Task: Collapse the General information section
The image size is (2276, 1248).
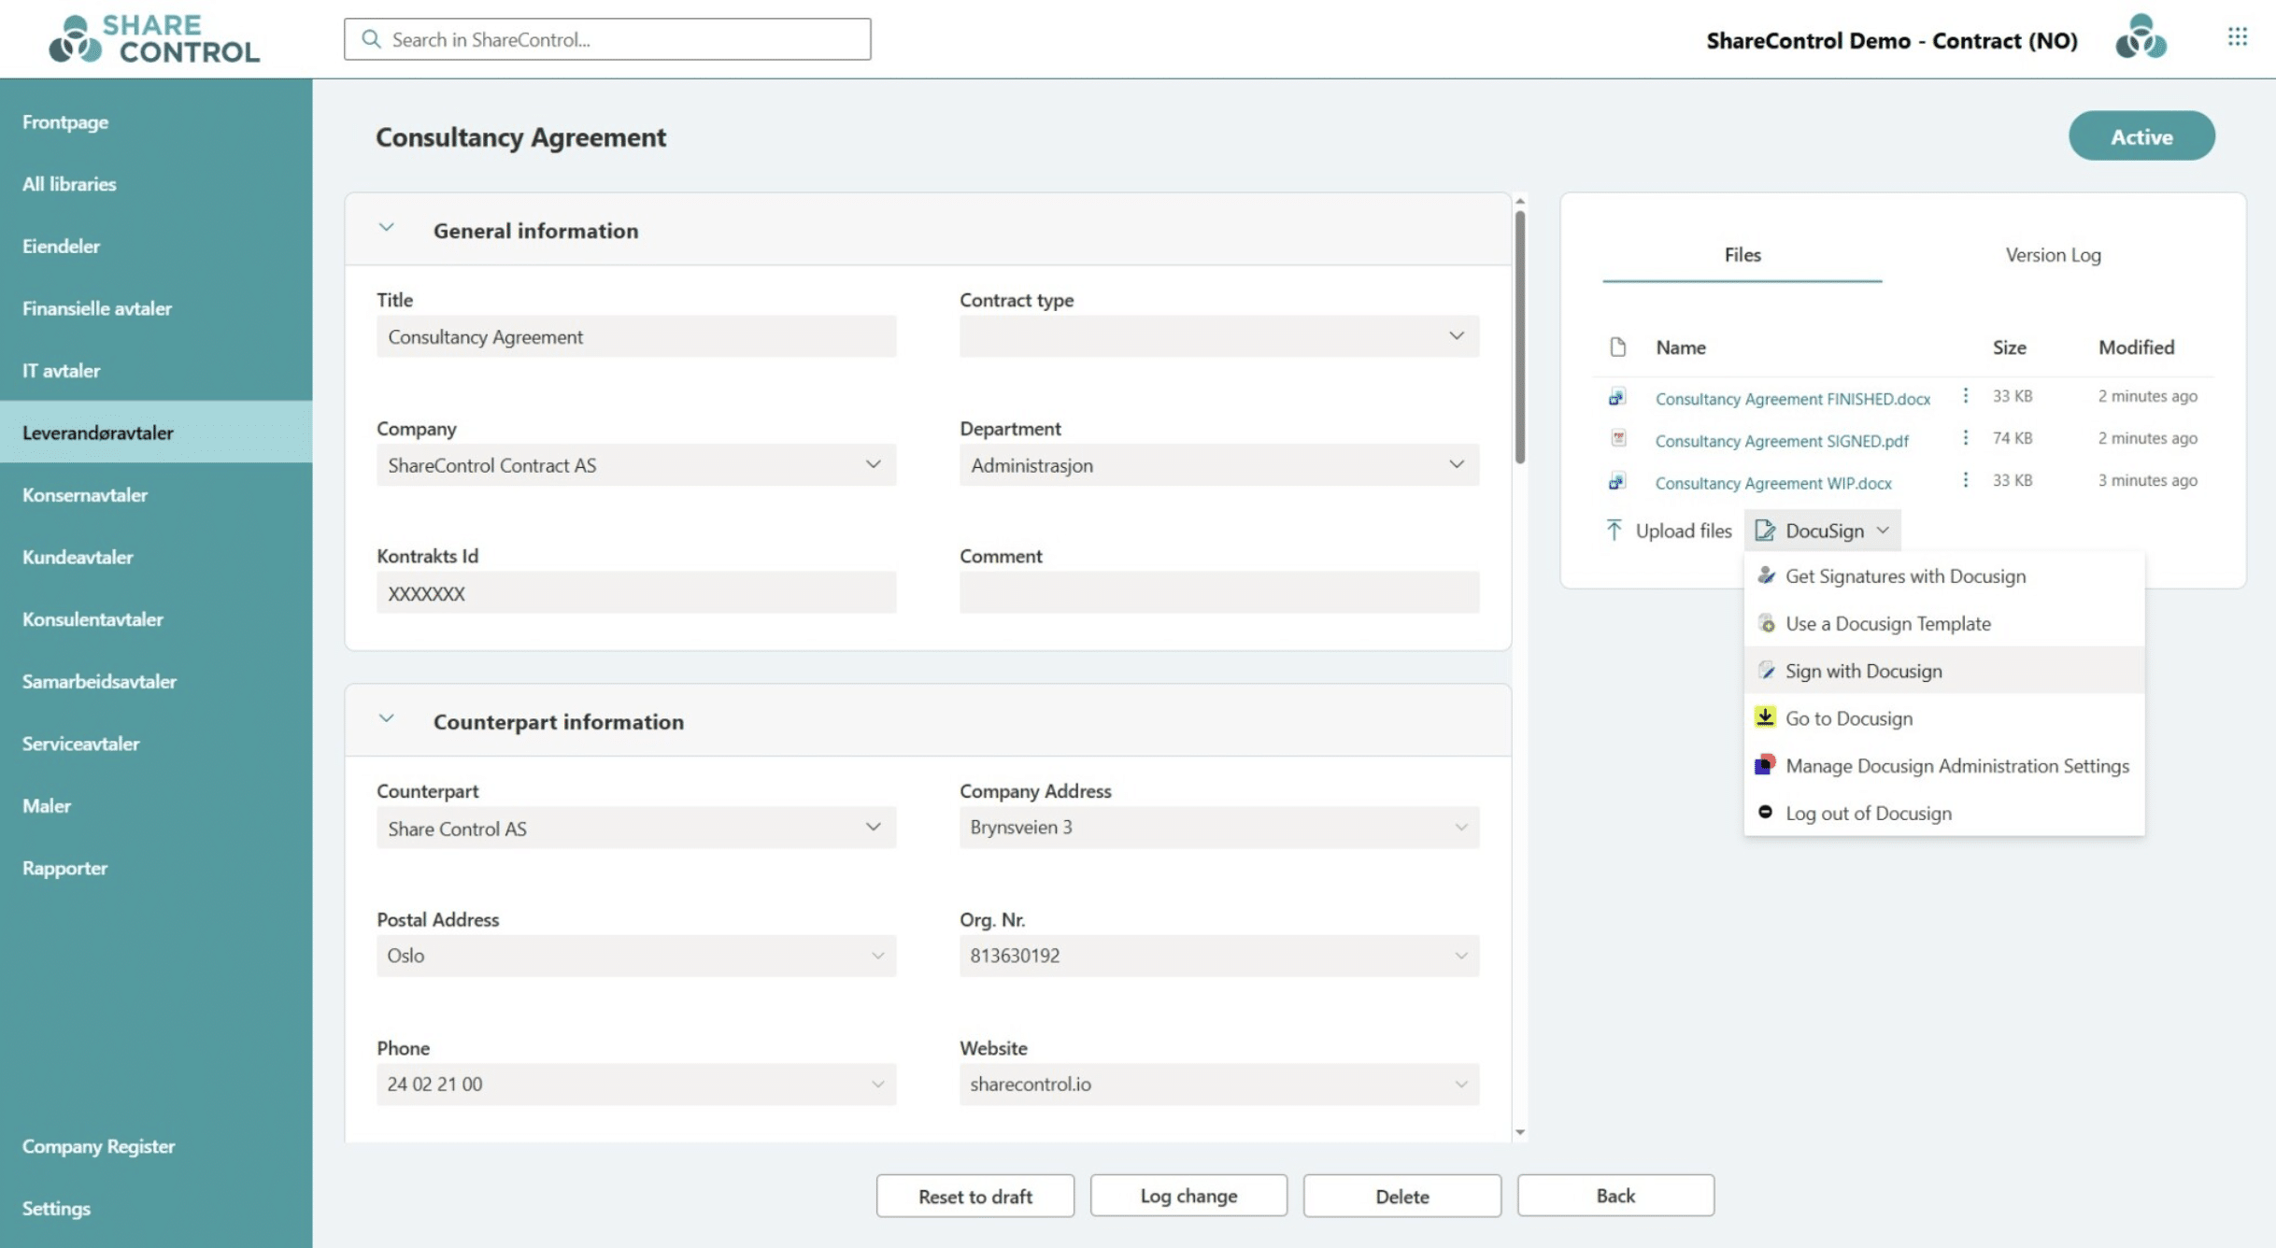Action: (386, 227)
